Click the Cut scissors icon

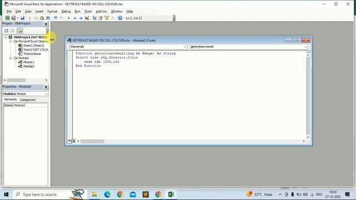(29, 18)
